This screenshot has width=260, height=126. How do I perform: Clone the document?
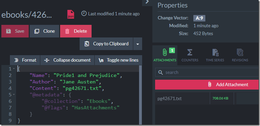click(44, 31)
